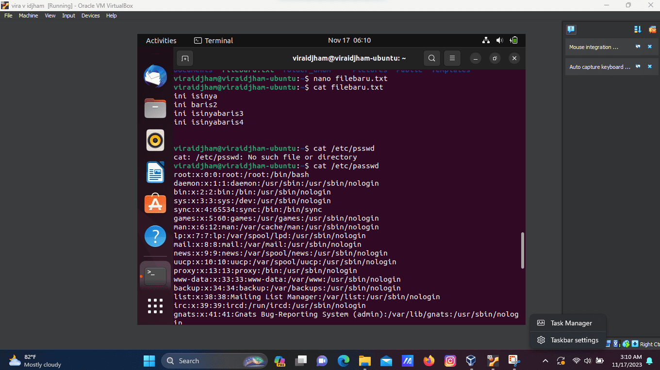Click the keyboard capture status bar icon
Image resolution: width=660 pixels, height=370 pixels.
pos(635,344)
